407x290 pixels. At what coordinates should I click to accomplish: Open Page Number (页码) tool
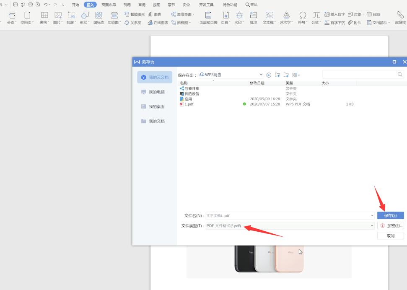(226, 18)
